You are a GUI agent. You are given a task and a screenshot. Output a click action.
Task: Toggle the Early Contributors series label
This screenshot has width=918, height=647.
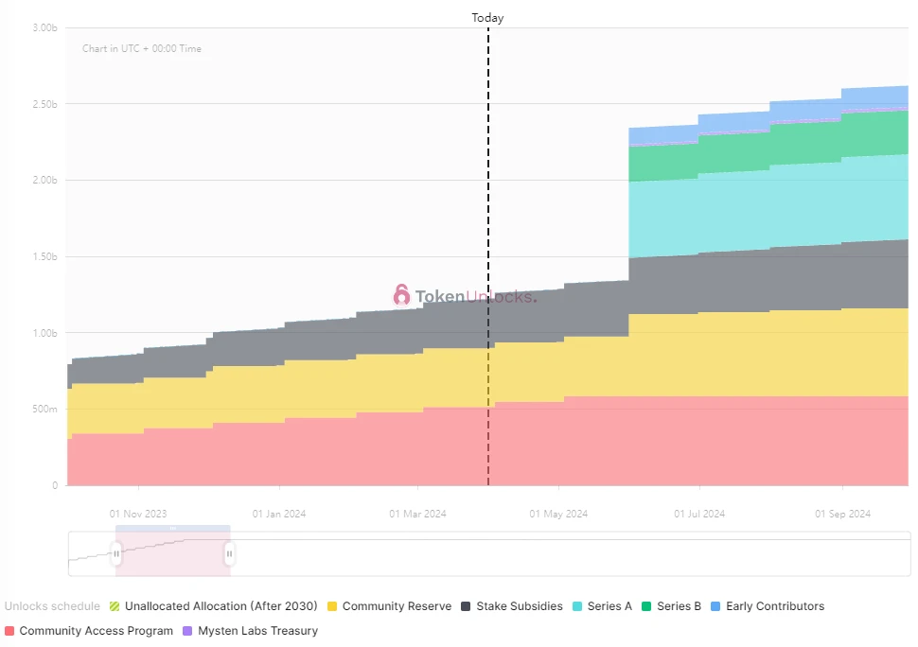[x=774, y=606]
